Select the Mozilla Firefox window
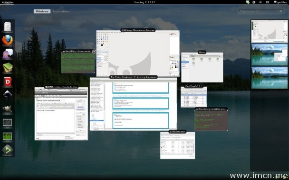The image size is (289, 180). point(61,114)
